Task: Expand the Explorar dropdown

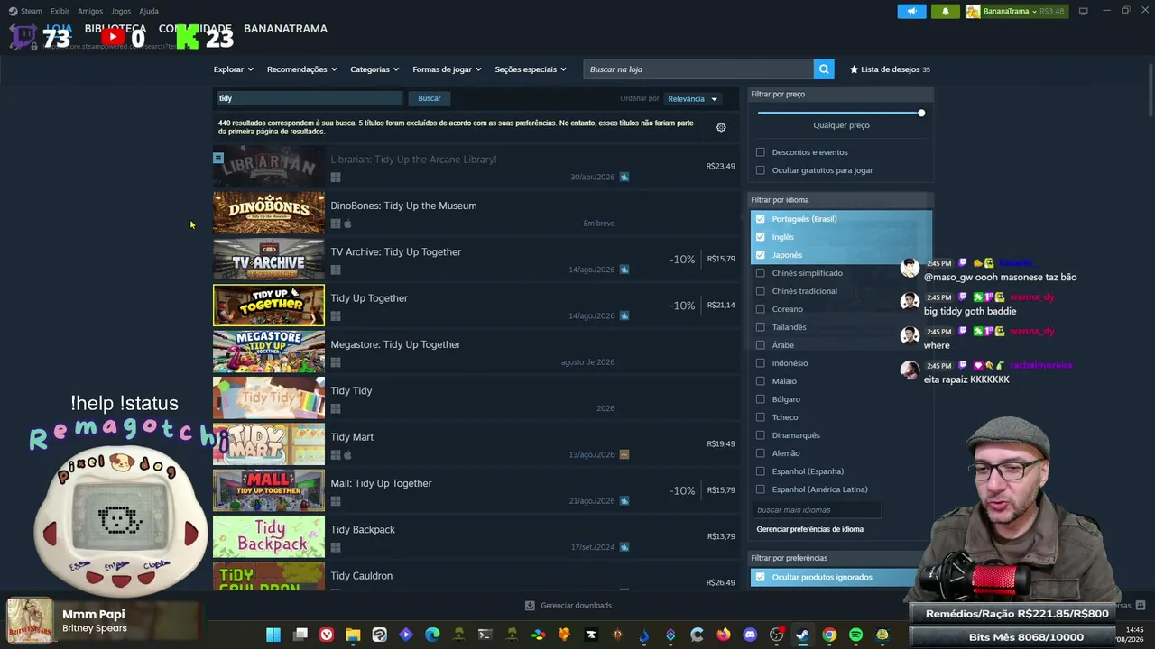Action: point(233,69)
